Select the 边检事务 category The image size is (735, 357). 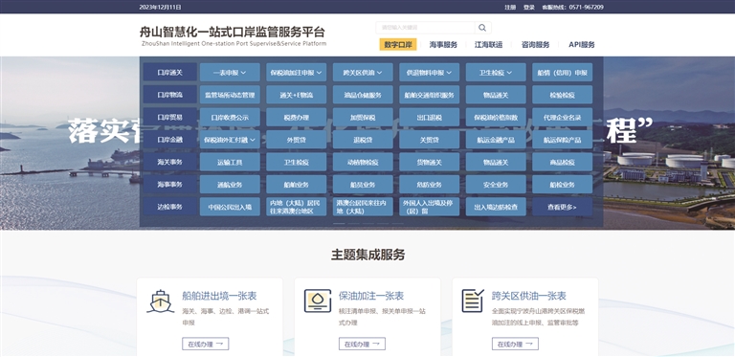tap(169, 207)
